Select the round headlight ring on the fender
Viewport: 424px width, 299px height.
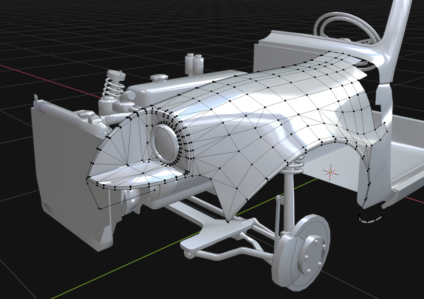pos(165,143)
